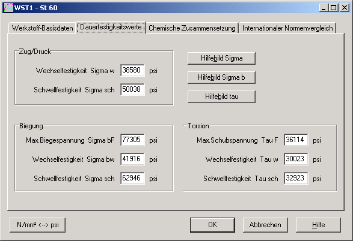Click the Zug/Druck Wechselfestigkeit Sigma w field

132,71
